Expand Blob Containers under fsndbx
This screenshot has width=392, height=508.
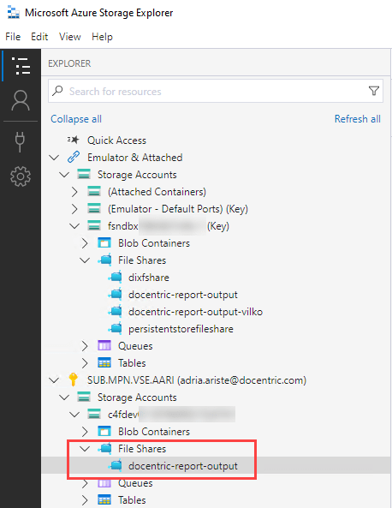pos(85,243)
